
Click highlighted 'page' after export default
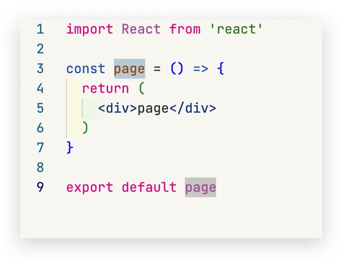point(200,187)
